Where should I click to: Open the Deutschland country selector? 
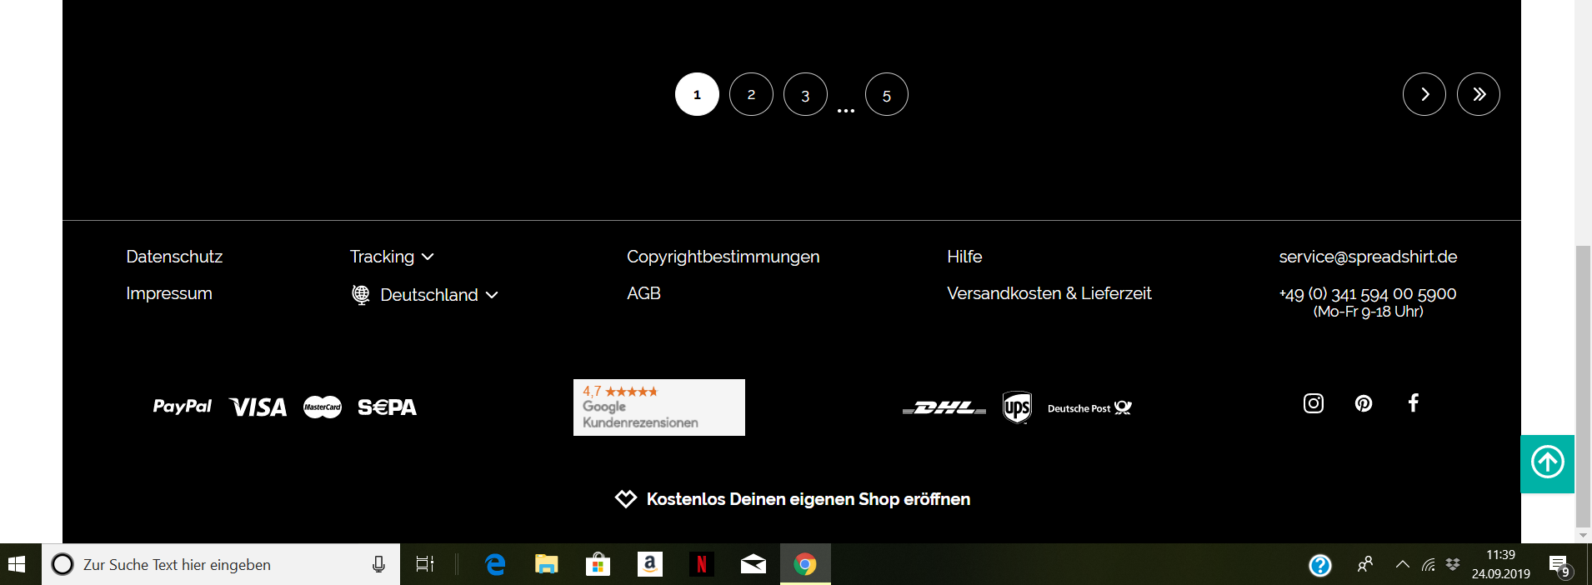tap(425, 295)
